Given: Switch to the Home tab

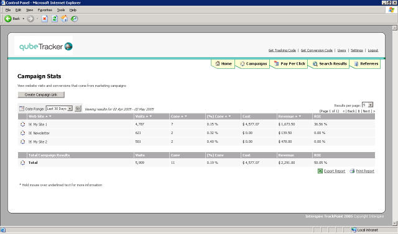Looking at the screenshot, I should (x=223, y=64).
